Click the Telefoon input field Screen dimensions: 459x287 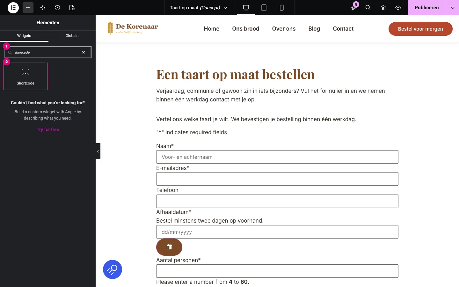[277, 201]
